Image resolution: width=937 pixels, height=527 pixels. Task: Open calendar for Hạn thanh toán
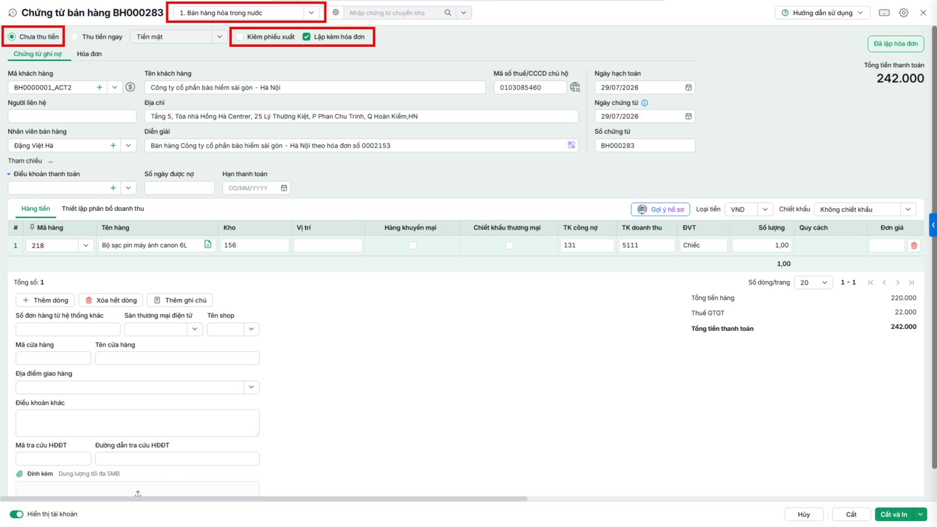click(284, 188)
